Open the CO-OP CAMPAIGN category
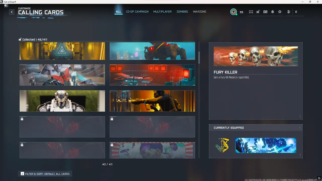This screenshot has height=181, width=322. [137, 12]
